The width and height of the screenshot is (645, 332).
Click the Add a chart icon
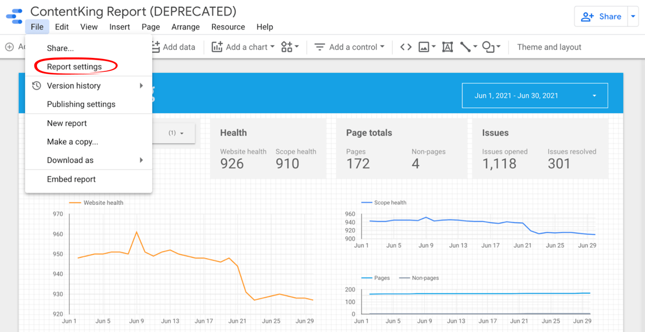pos(217,47)
